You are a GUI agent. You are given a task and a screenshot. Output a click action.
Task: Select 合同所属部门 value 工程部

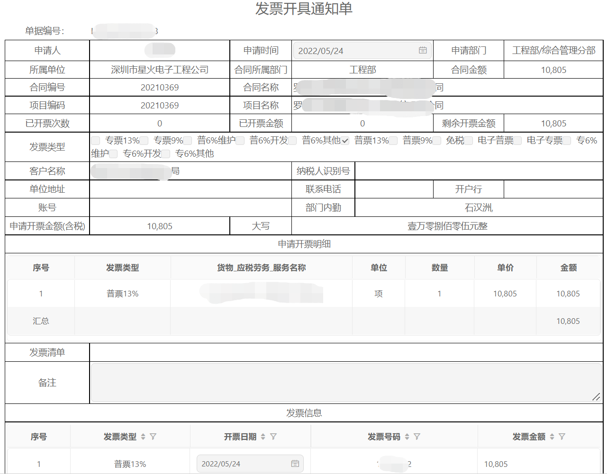[x=362, y=70]
